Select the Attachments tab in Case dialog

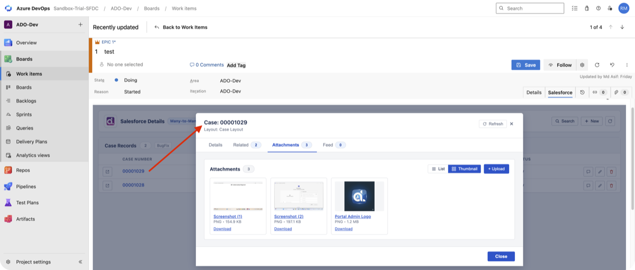coord(292,144)
